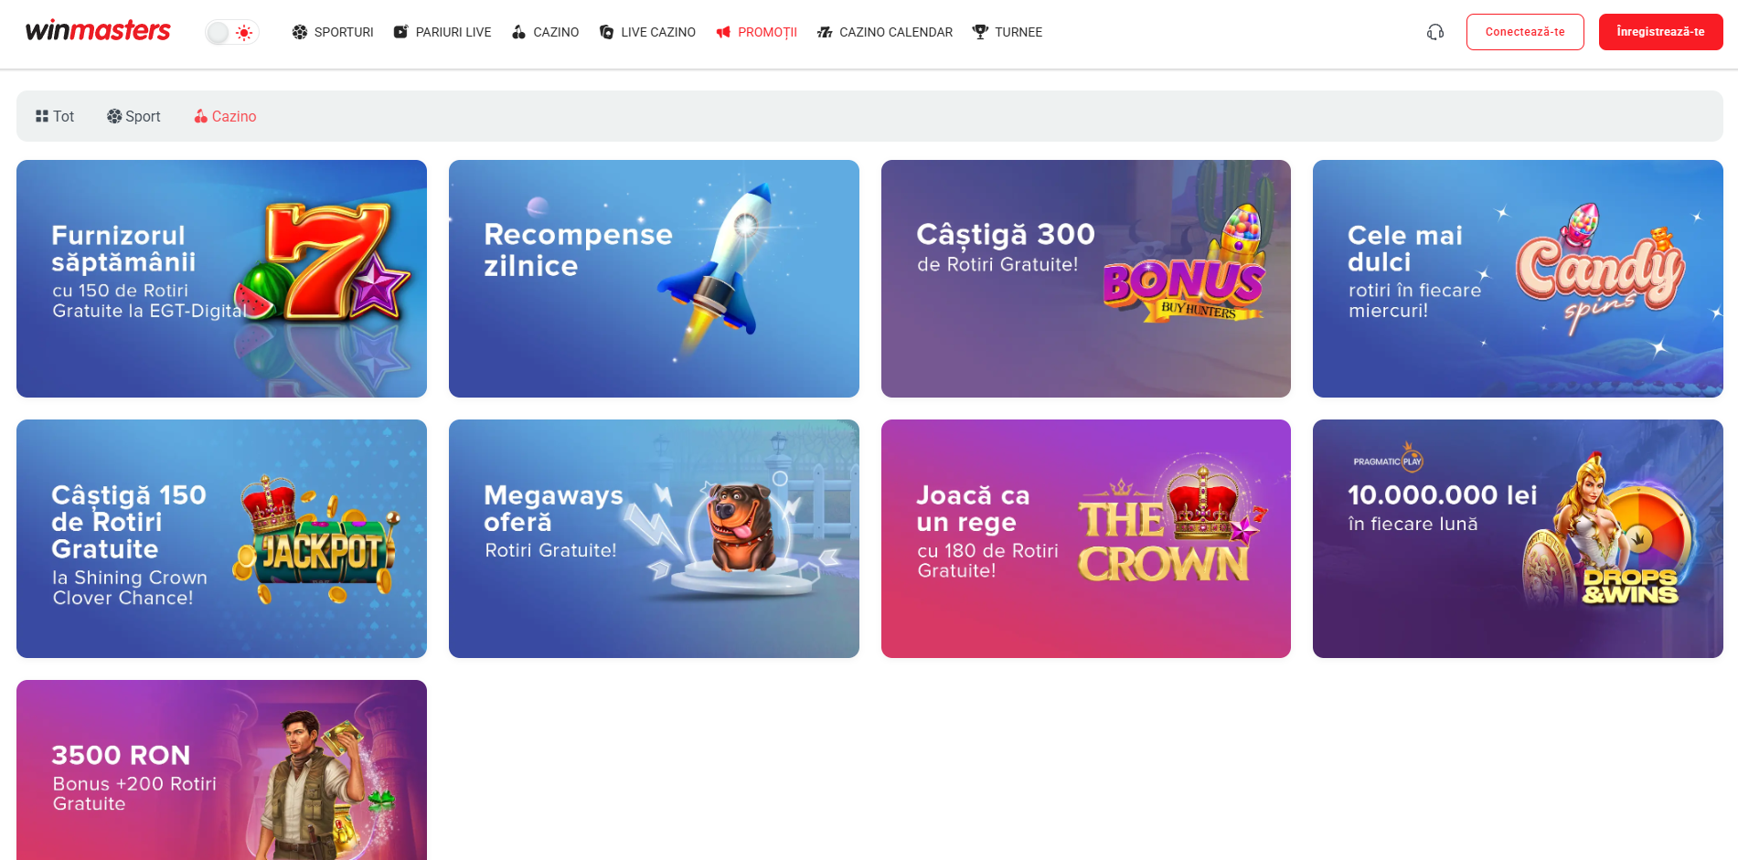Select the Tot filter tab
The height and width of the screenshot is (860, 1738).
coord(55,116)
